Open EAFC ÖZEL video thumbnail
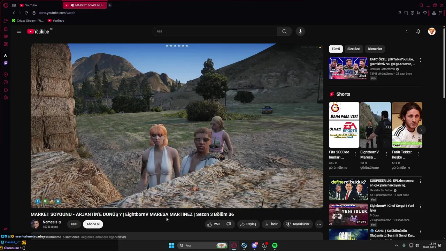 (x=348, y=68)
